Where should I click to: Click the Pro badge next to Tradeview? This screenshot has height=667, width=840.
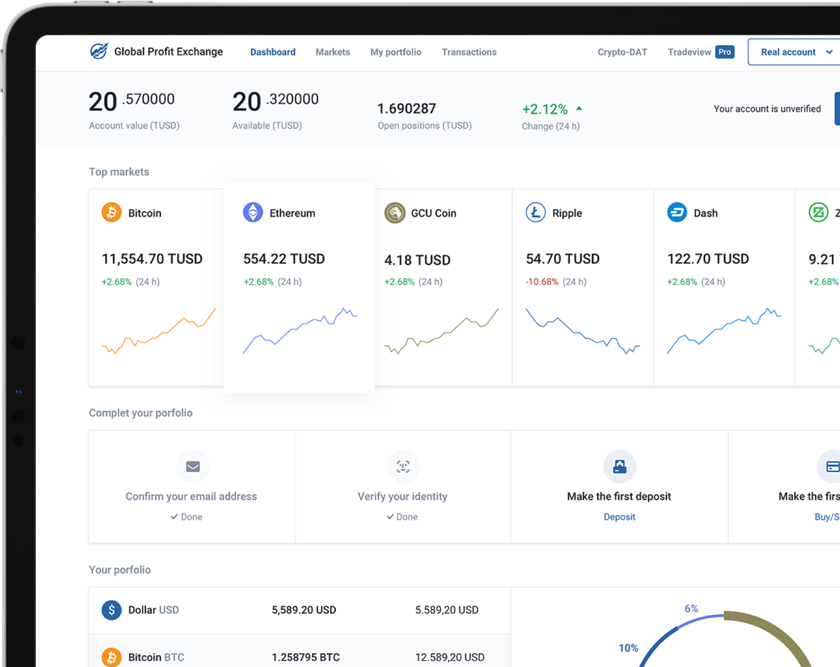point(725,52)
